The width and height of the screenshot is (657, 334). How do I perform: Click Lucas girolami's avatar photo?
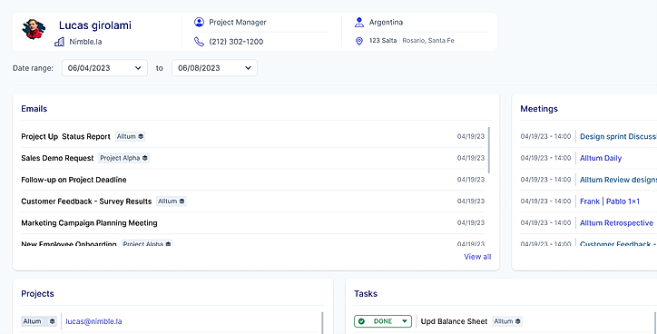point(34,29)
